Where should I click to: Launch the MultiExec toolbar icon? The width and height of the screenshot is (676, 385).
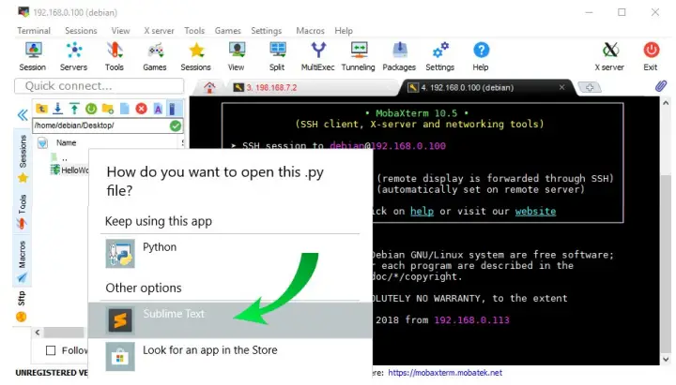point(317,56)
